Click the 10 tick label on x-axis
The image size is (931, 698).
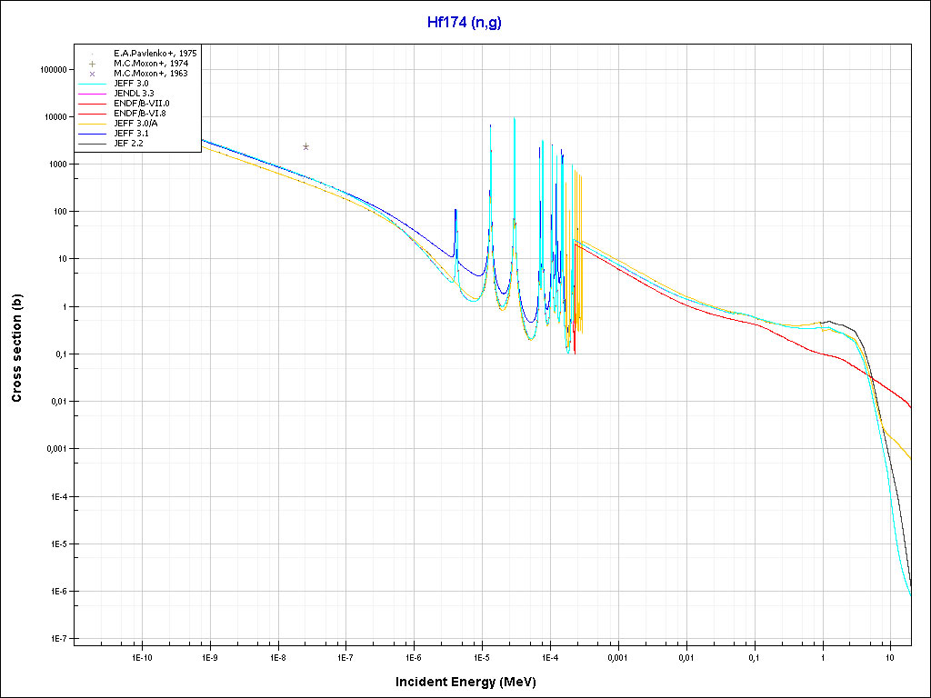[890, 656]
